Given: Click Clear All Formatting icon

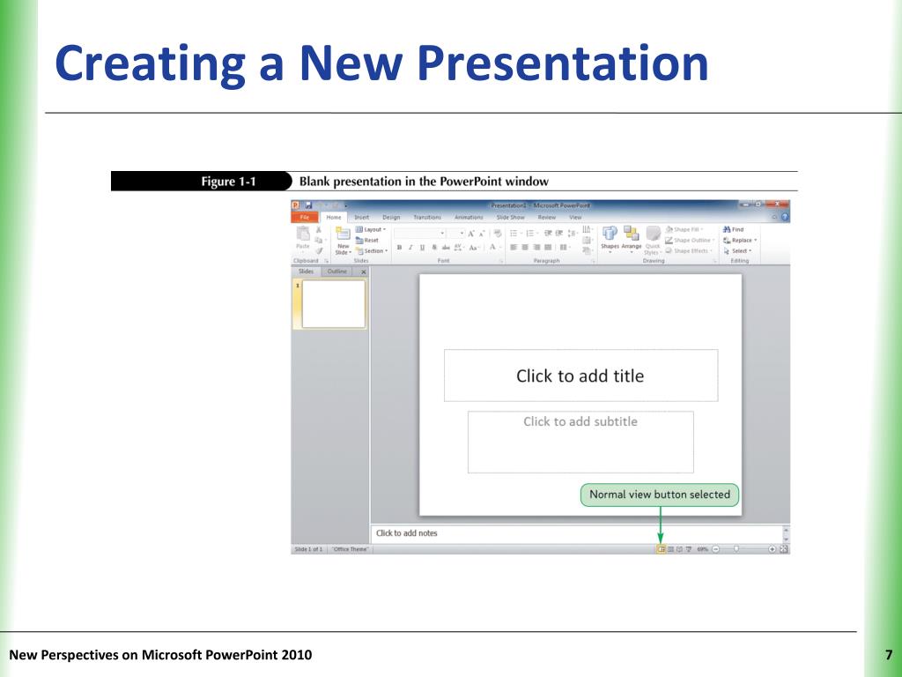Looking at the screenshot, I should [x=498, y=233].
